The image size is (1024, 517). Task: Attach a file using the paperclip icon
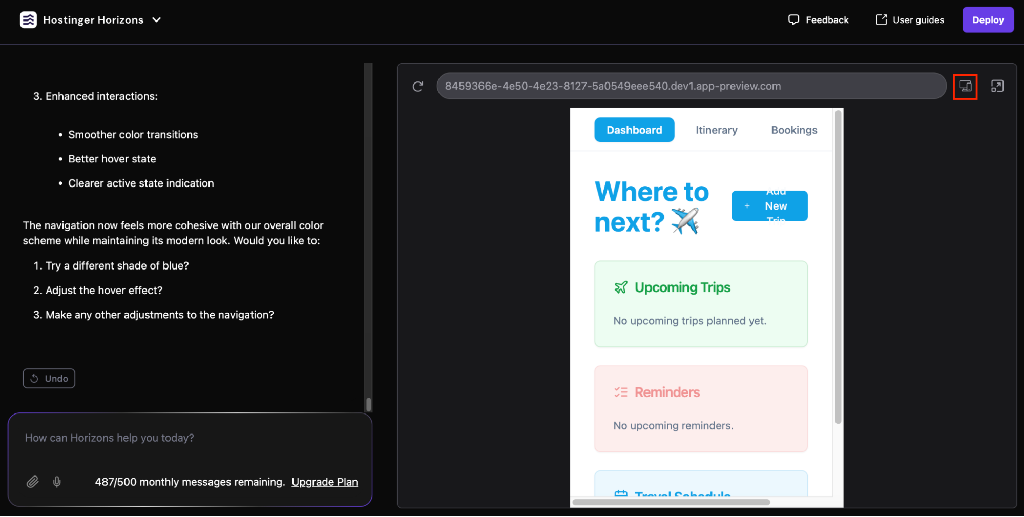(32, 482)
